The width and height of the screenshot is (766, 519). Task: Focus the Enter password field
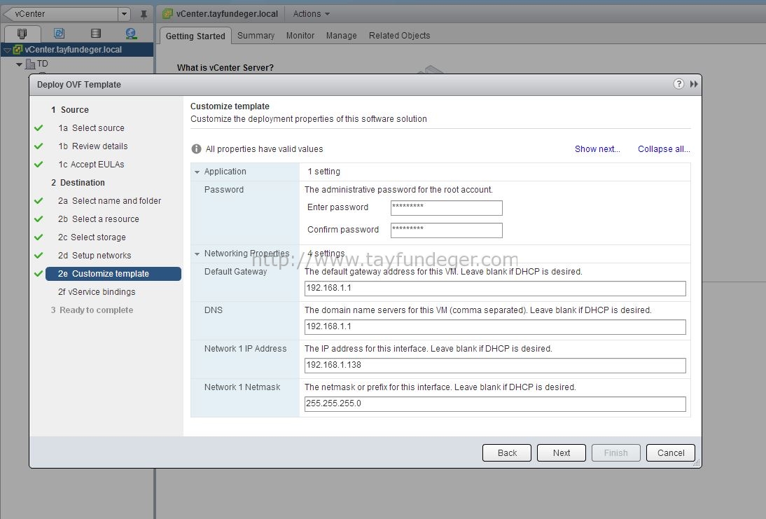[x=447, y=208]
